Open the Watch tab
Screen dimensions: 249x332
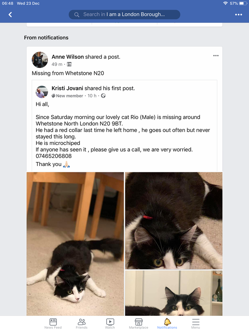110,324
